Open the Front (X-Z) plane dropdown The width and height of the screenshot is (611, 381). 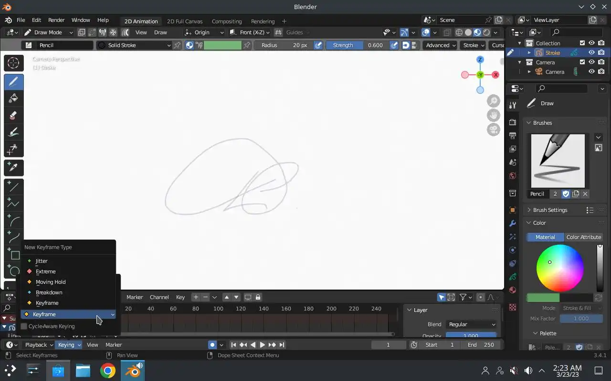click(250, 32)
